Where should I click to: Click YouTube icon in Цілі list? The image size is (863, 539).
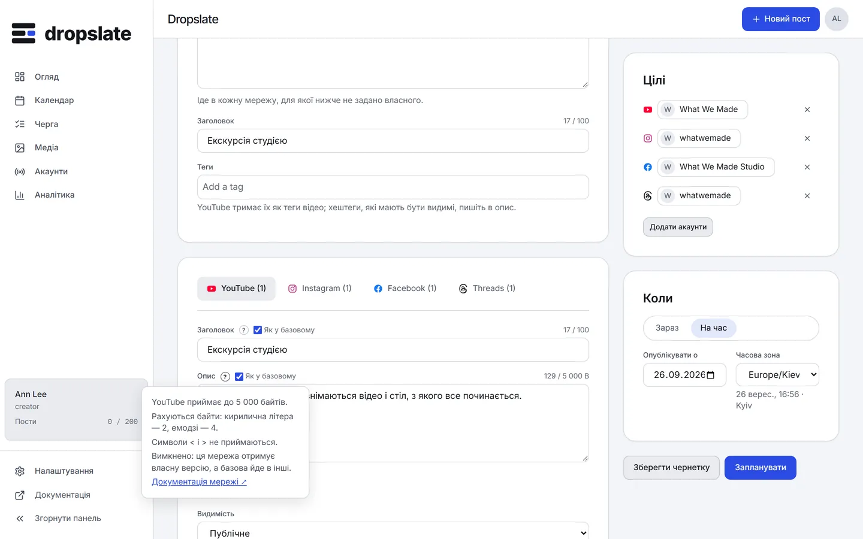[x=648, y=110]
